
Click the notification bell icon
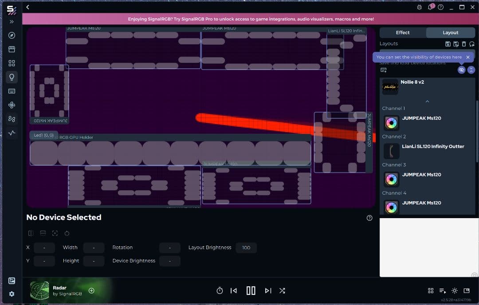(430, 8)
